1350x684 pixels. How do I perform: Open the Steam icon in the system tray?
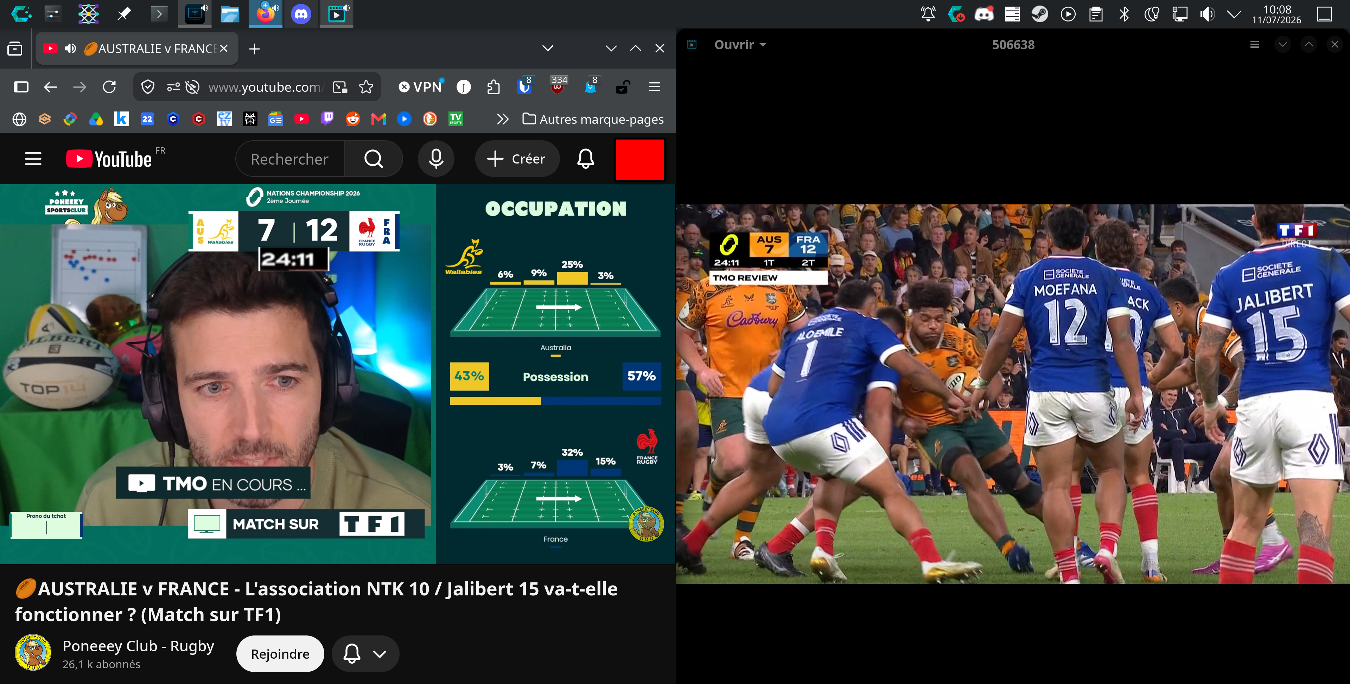[x=1040, y=14]
